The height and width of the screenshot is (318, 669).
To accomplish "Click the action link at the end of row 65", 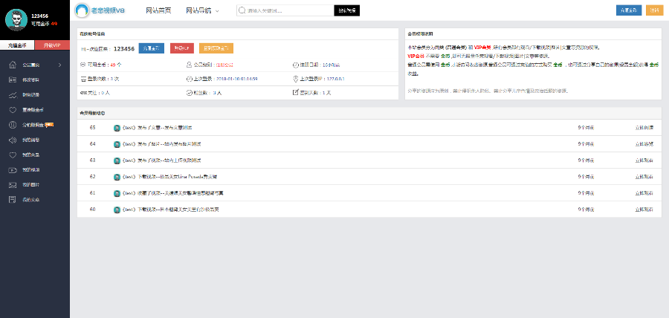I will (644, 128).
